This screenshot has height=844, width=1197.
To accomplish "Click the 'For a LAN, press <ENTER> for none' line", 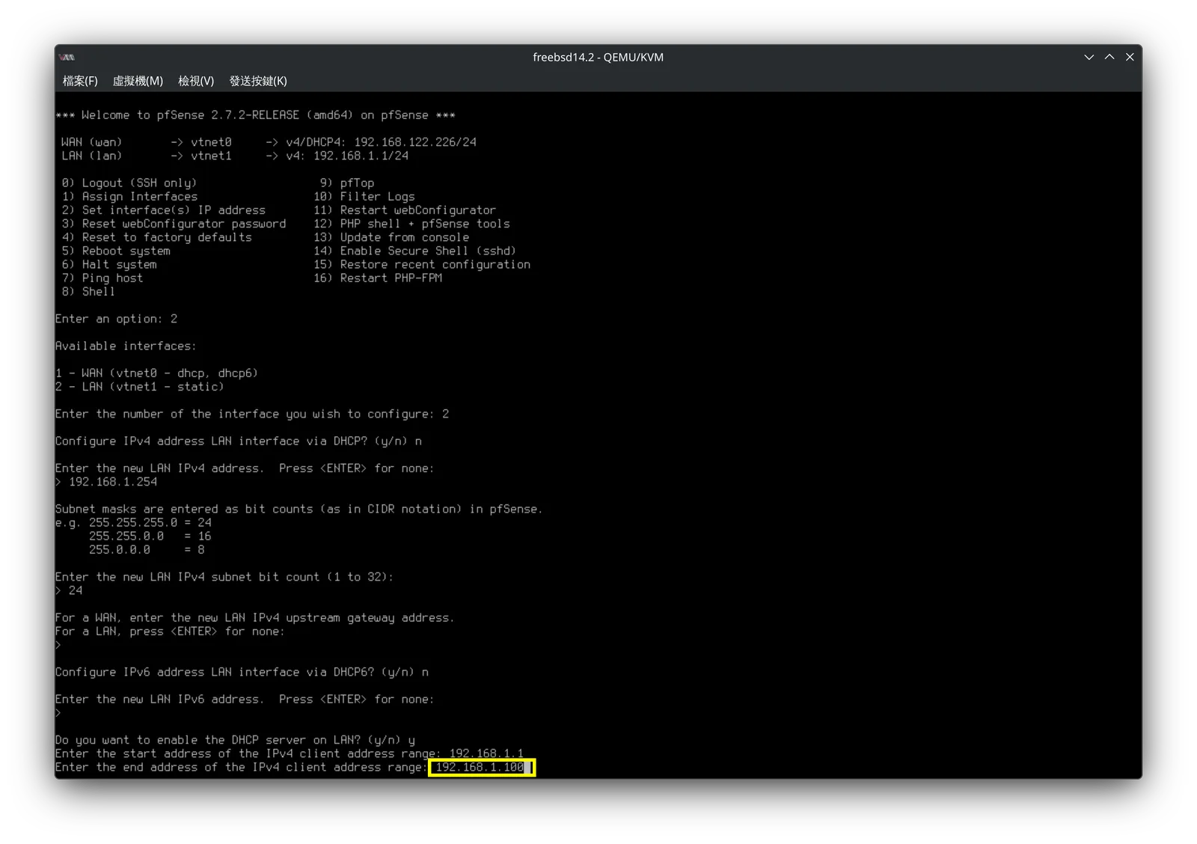I will (170, 632).
